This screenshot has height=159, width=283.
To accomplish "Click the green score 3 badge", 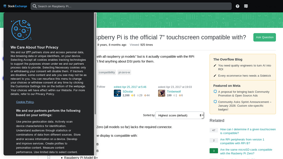I will coord(214,151).
